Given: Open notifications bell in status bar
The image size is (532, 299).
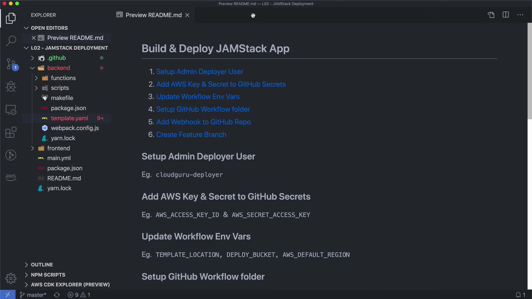Looking at the screenshot, I should pos(518,295).
